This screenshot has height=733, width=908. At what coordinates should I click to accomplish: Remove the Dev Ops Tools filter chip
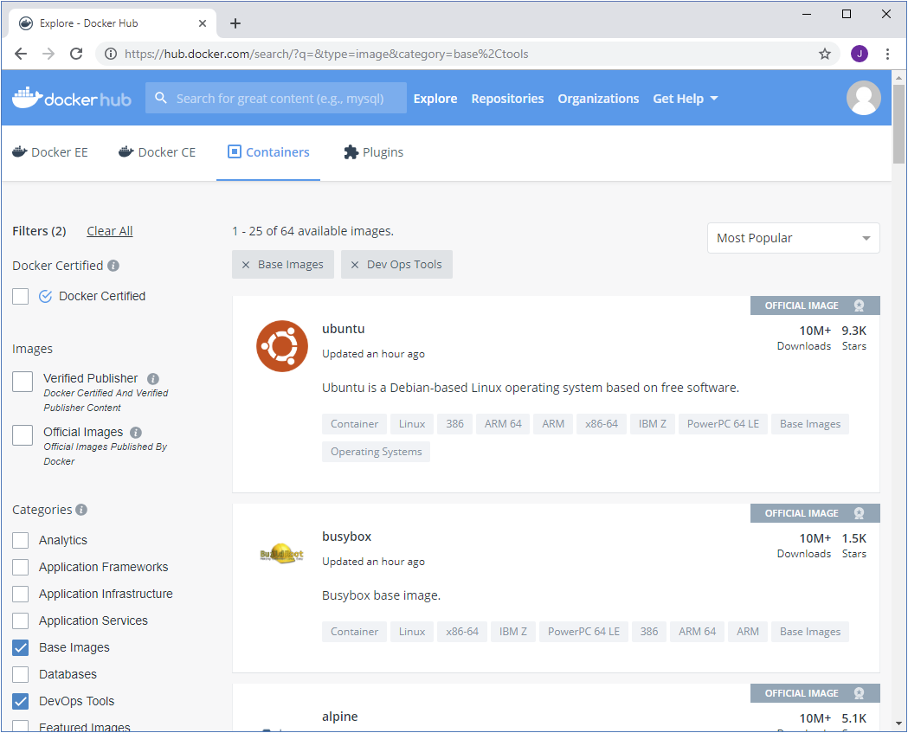(354, 264)
